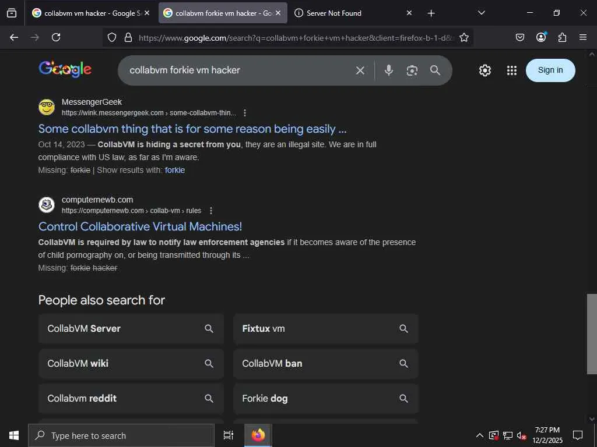Image resolution: width=597 pixels, height=447 pixels.
Task: Submit search with magnifier icon
Action: [x=435, y=70]
